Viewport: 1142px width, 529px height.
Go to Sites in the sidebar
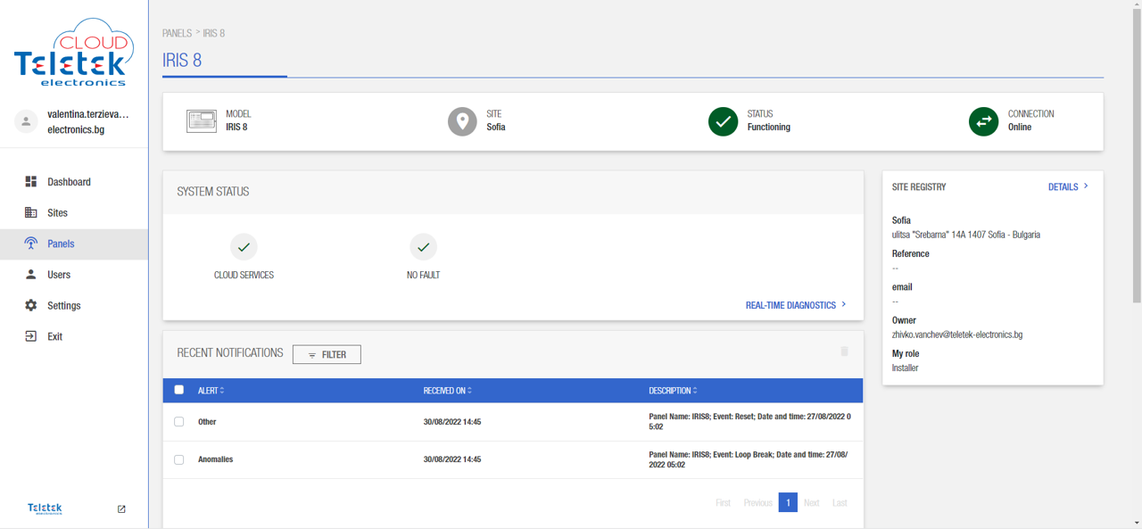click(x=57, y=213)
